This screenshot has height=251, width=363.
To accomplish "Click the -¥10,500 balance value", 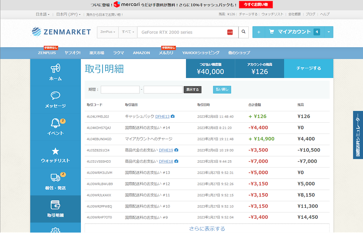I will [x=309, y=150].
